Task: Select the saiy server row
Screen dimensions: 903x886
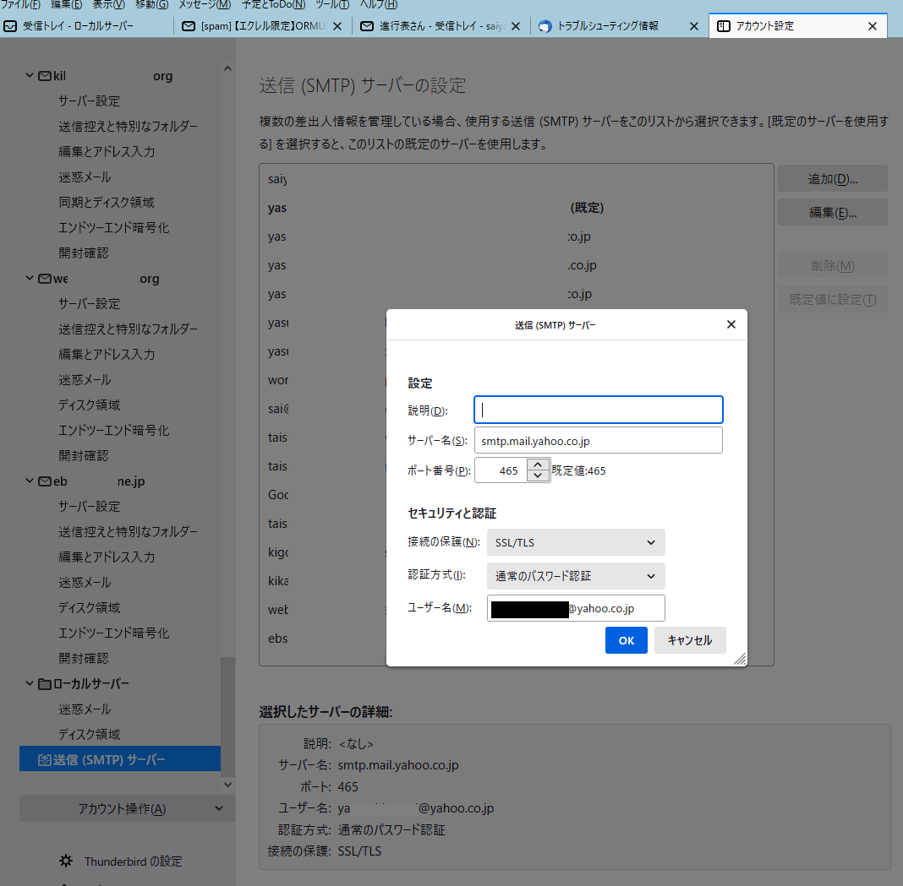Action: (x=516, y=179)
